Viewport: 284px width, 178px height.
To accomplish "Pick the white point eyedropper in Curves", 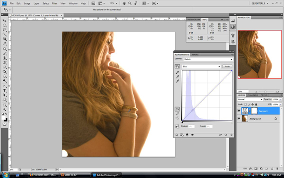I will [177, 81].
